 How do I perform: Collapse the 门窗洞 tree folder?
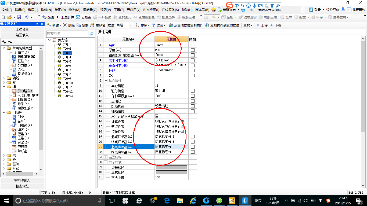click(x=4, y=113)
